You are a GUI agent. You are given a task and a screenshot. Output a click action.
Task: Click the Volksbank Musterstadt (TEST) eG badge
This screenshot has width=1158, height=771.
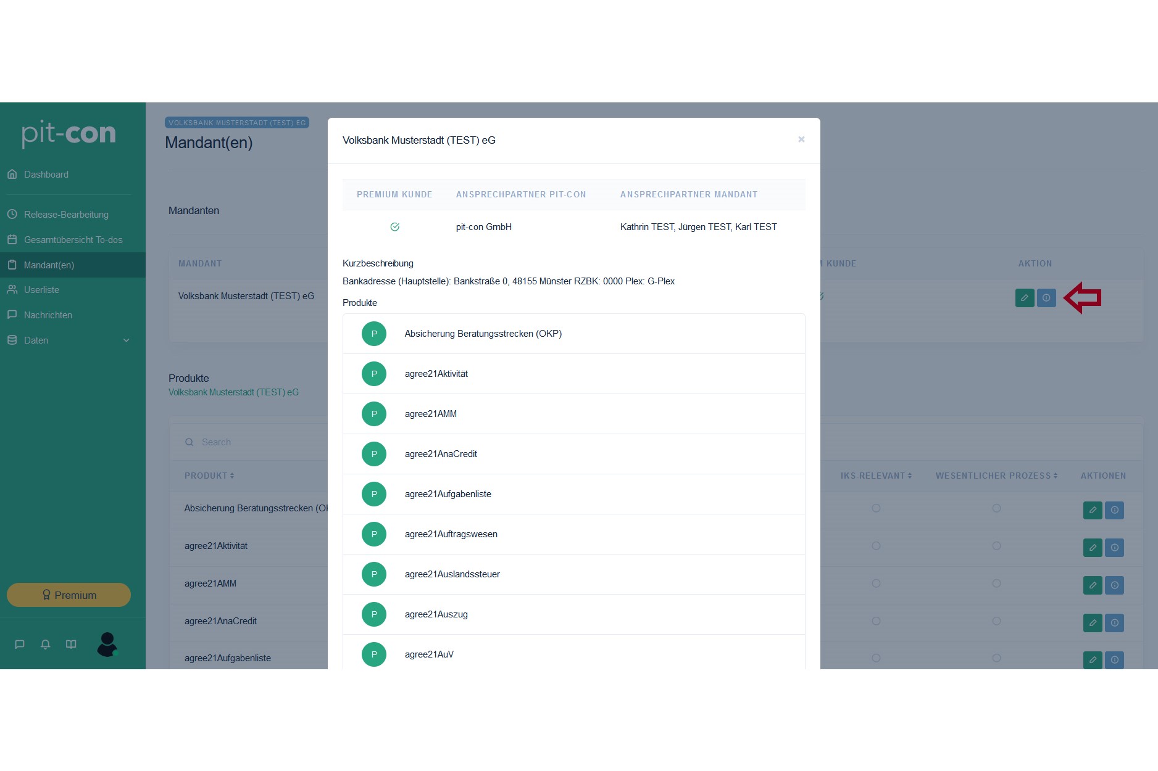point(237,123)
